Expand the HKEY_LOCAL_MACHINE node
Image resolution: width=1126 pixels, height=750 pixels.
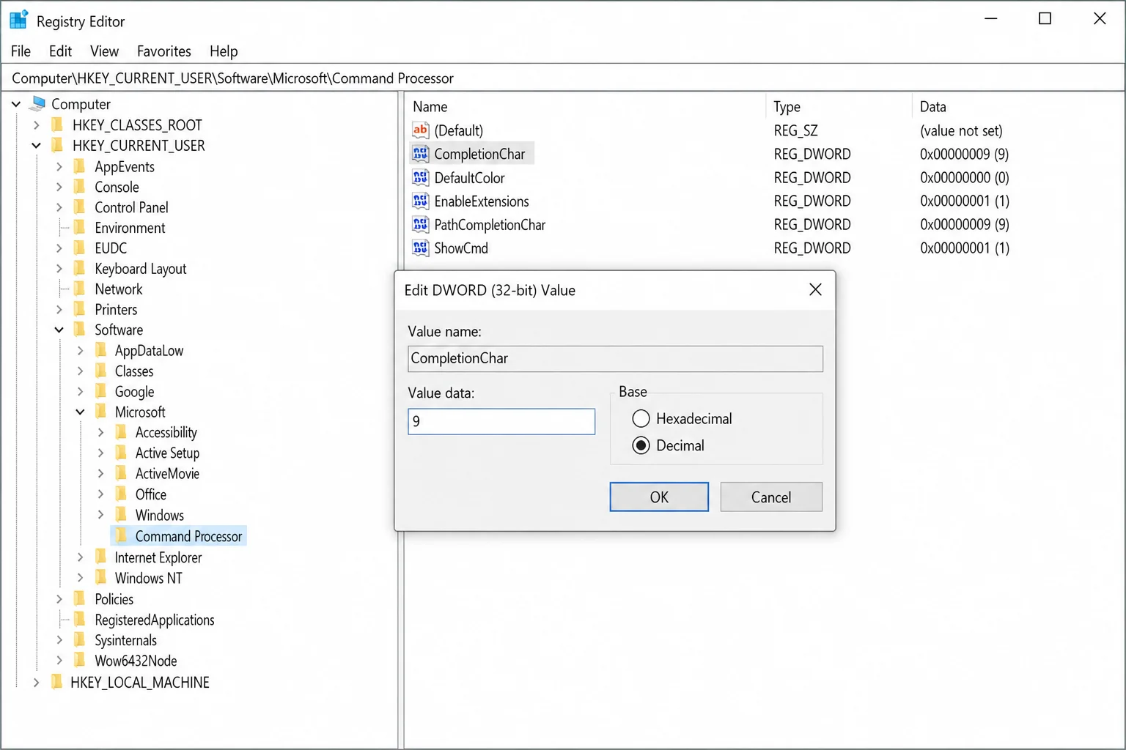coord(36,683)
